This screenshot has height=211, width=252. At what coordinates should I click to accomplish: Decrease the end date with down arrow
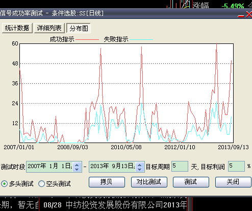140,169
